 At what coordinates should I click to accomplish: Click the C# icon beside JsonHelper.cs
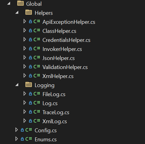click(37, 58)
